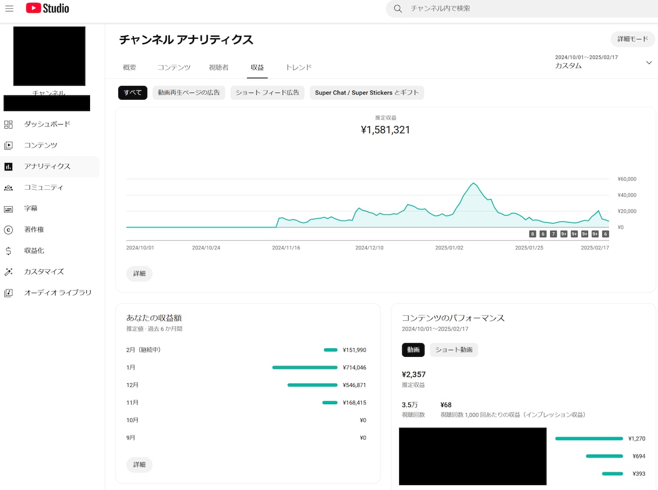This screenshot has width=658, height=490.
Task: Click the ¥694 video revenue value
Action: pos(639,456)
